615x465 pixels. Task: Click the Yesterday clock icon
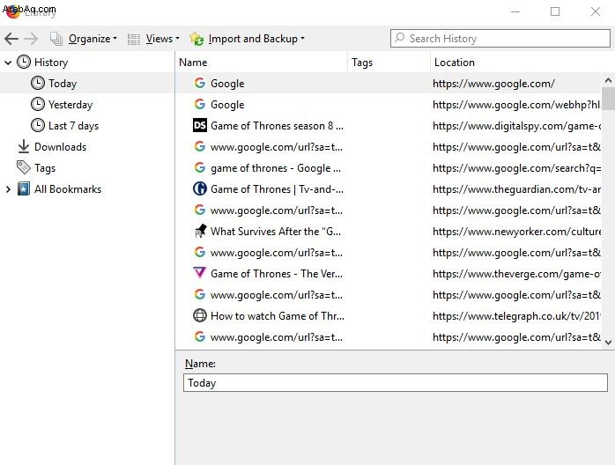click(38, 104)
